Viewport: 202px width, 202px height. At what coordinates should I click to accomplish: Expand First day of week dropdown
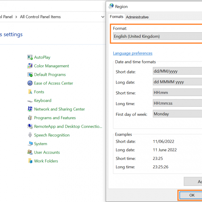pos(177,114)
